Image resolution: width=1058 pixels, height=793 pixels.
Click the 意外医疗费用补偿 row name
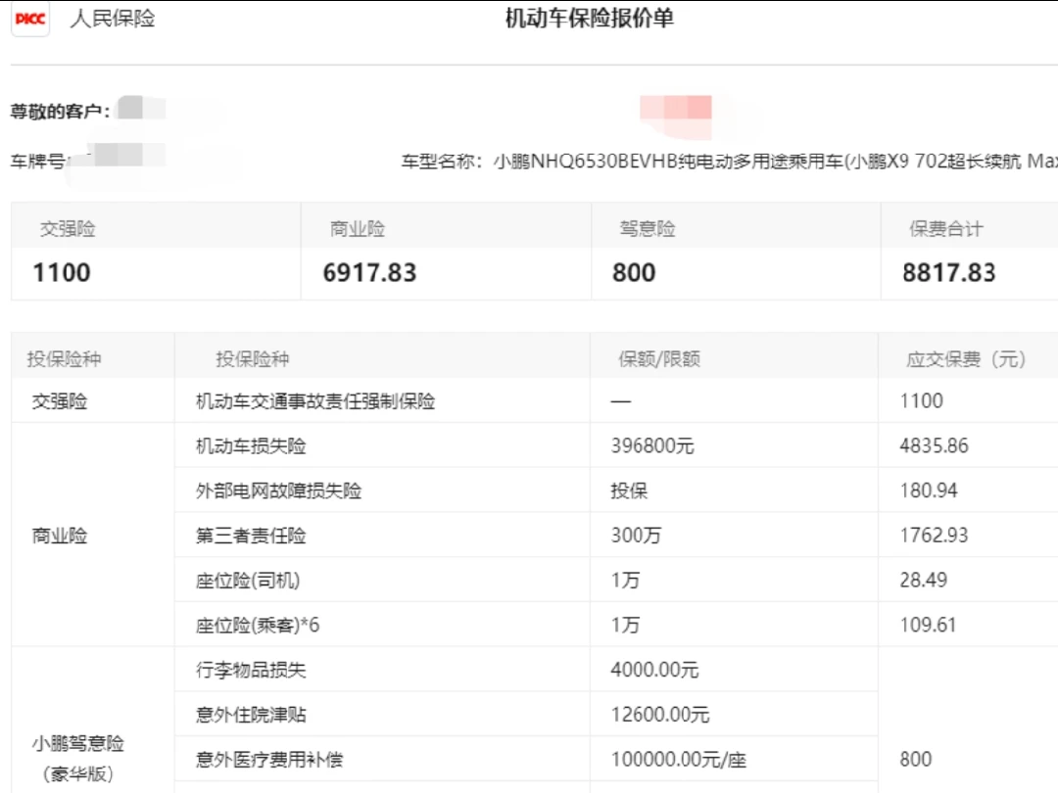tap(269, 760)
